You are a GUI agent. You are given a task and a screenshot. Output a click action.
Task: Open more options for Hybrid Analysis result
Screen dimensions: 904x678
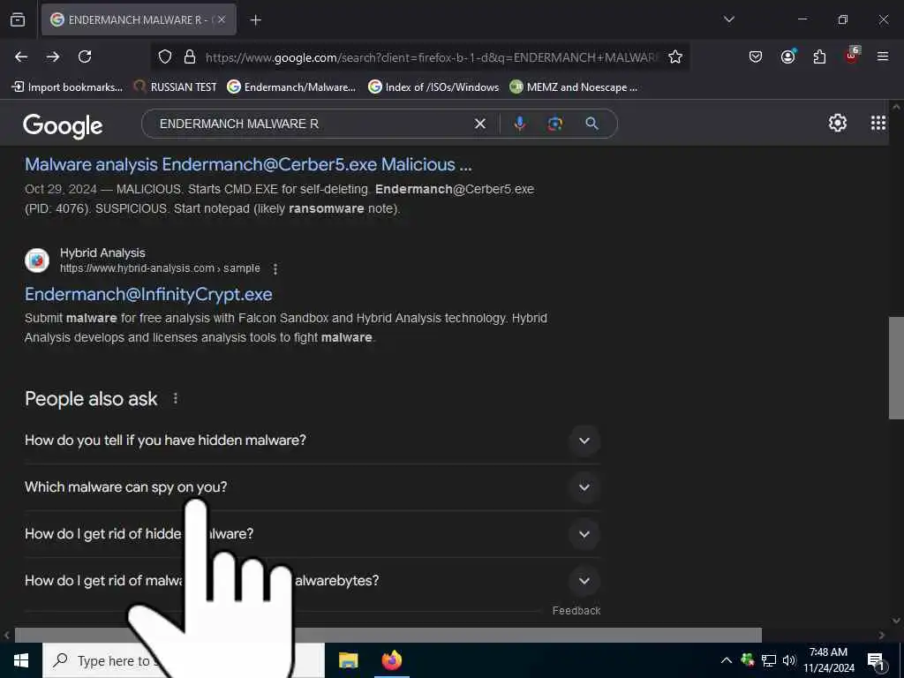[x=275, y=268]
